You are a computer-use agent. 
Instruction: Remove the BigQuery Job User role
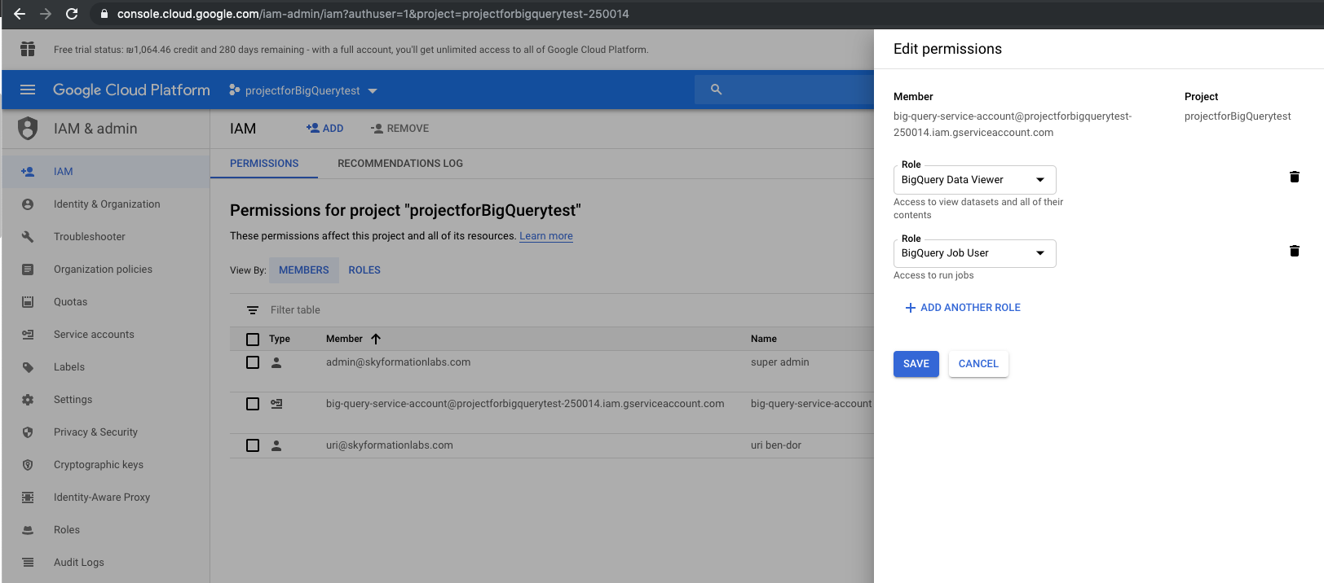point(1294,252)
